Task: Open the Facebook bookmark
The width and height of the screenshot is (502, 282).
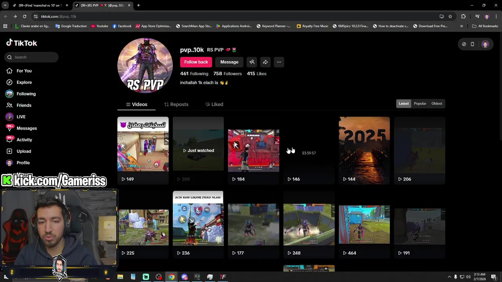Action: click(122, 26)
